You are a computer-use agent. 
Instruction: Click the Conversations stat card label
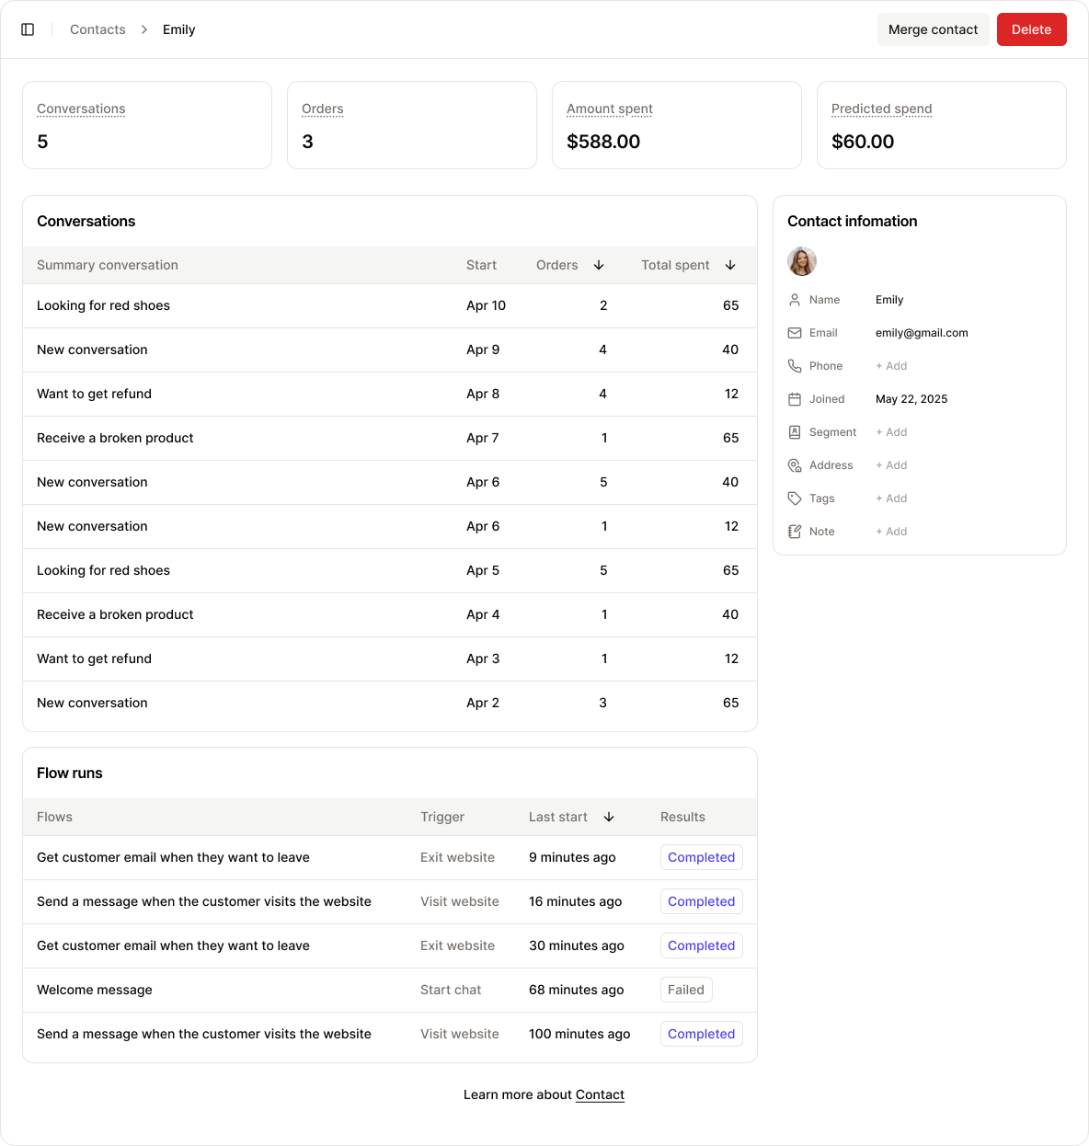point(81,109)
